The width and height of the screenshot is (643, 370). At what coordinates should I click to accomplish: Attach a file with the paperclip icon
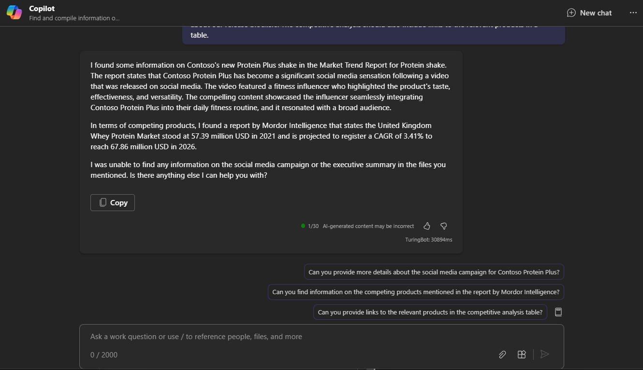[x=502, y=354]
